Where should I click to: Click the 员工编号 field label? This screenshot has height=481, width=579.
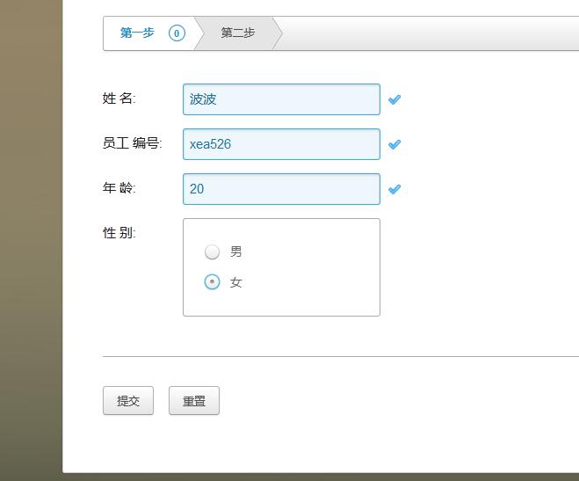point(132,143)
